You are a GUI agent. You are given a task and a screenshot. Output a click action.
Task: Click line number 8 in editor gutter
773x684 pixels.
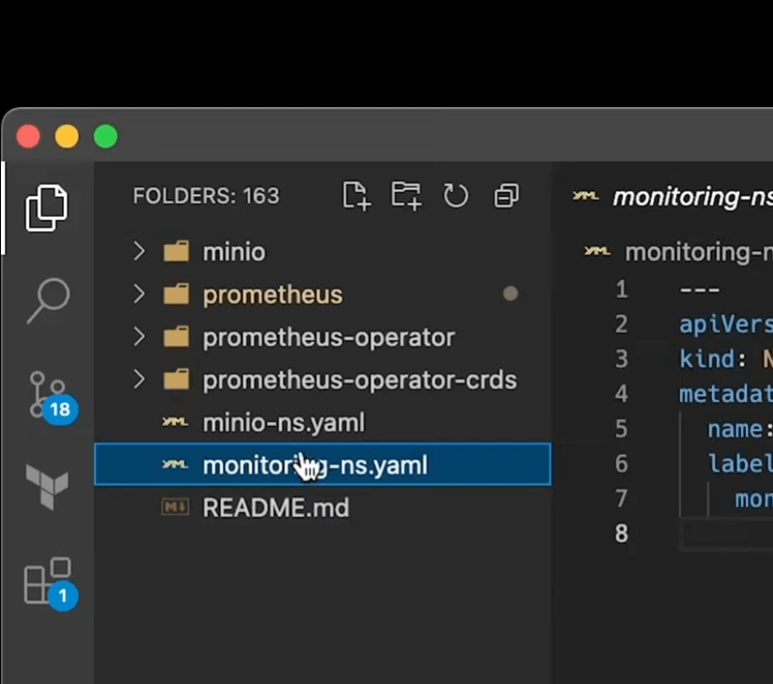(622, 534)
